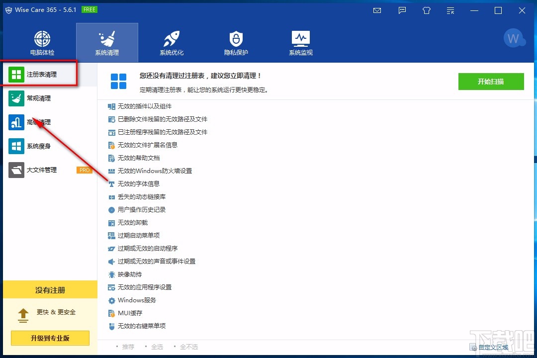Click the 丢失的动态链接库 icon
This screenshot has width=537, height=358.
pos(111,197)
